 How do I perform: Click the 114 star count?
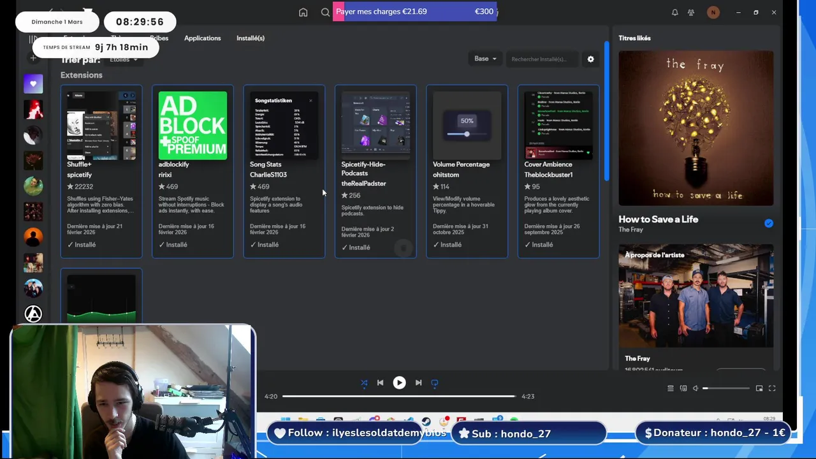point(441,187)
